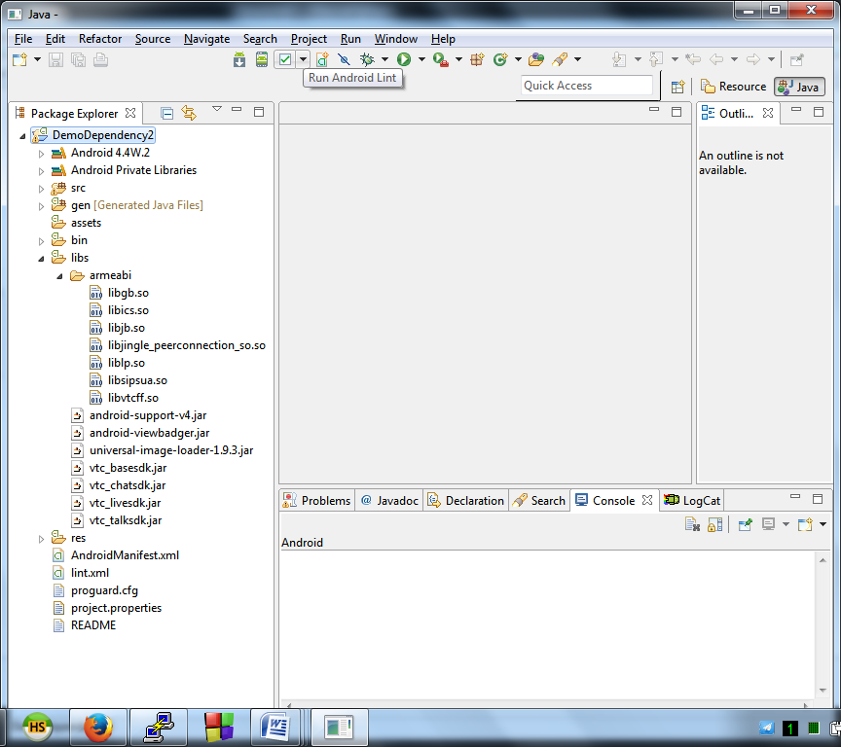Click the Quick Access search field
Viewport: 841px width, 747px height.
tap(586, 86)
